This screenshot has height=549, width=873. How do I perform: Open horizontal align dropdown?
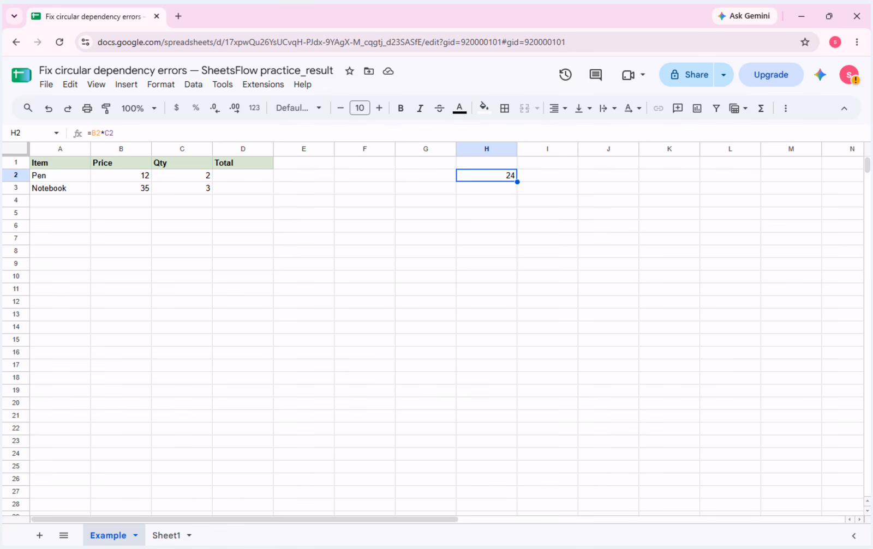(x=558, y=108)
